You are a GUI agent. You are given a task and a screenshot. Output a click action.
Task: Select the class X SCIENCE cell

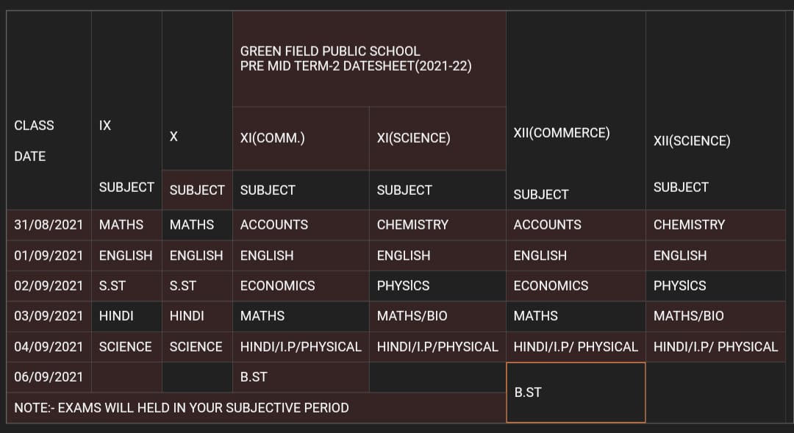tap(197, 347)
